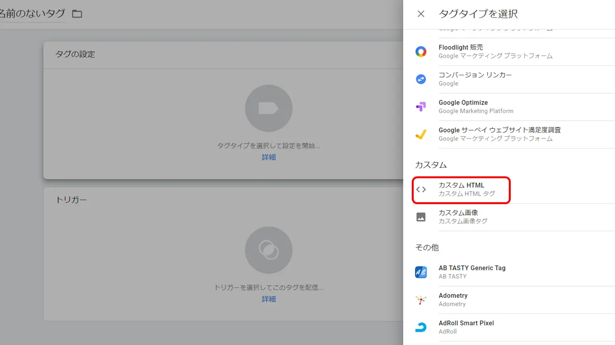
Task: Select Google Optimize tag type
Action: pyautogui.click(x=509, y=107)
